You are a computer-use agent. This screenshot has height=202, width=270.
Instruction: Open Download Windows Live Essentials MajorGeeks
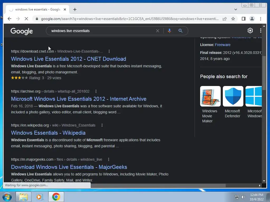point(69,167)
